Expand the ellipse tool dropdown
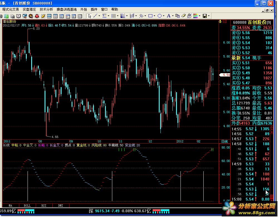This screenshot has height=217, width=278. (x=164, y=16)
